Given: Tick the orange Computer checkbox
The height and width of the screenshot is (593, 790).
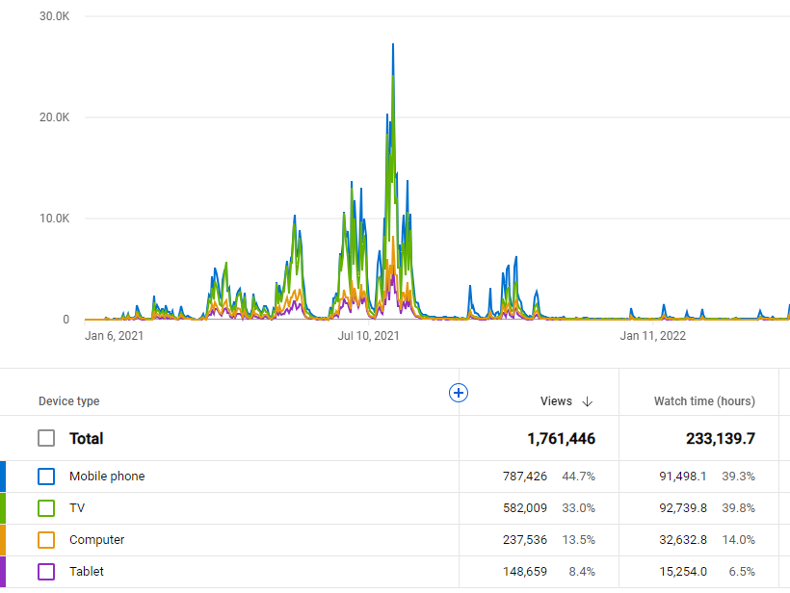Looking at the screenshot, I should point(46,540).
